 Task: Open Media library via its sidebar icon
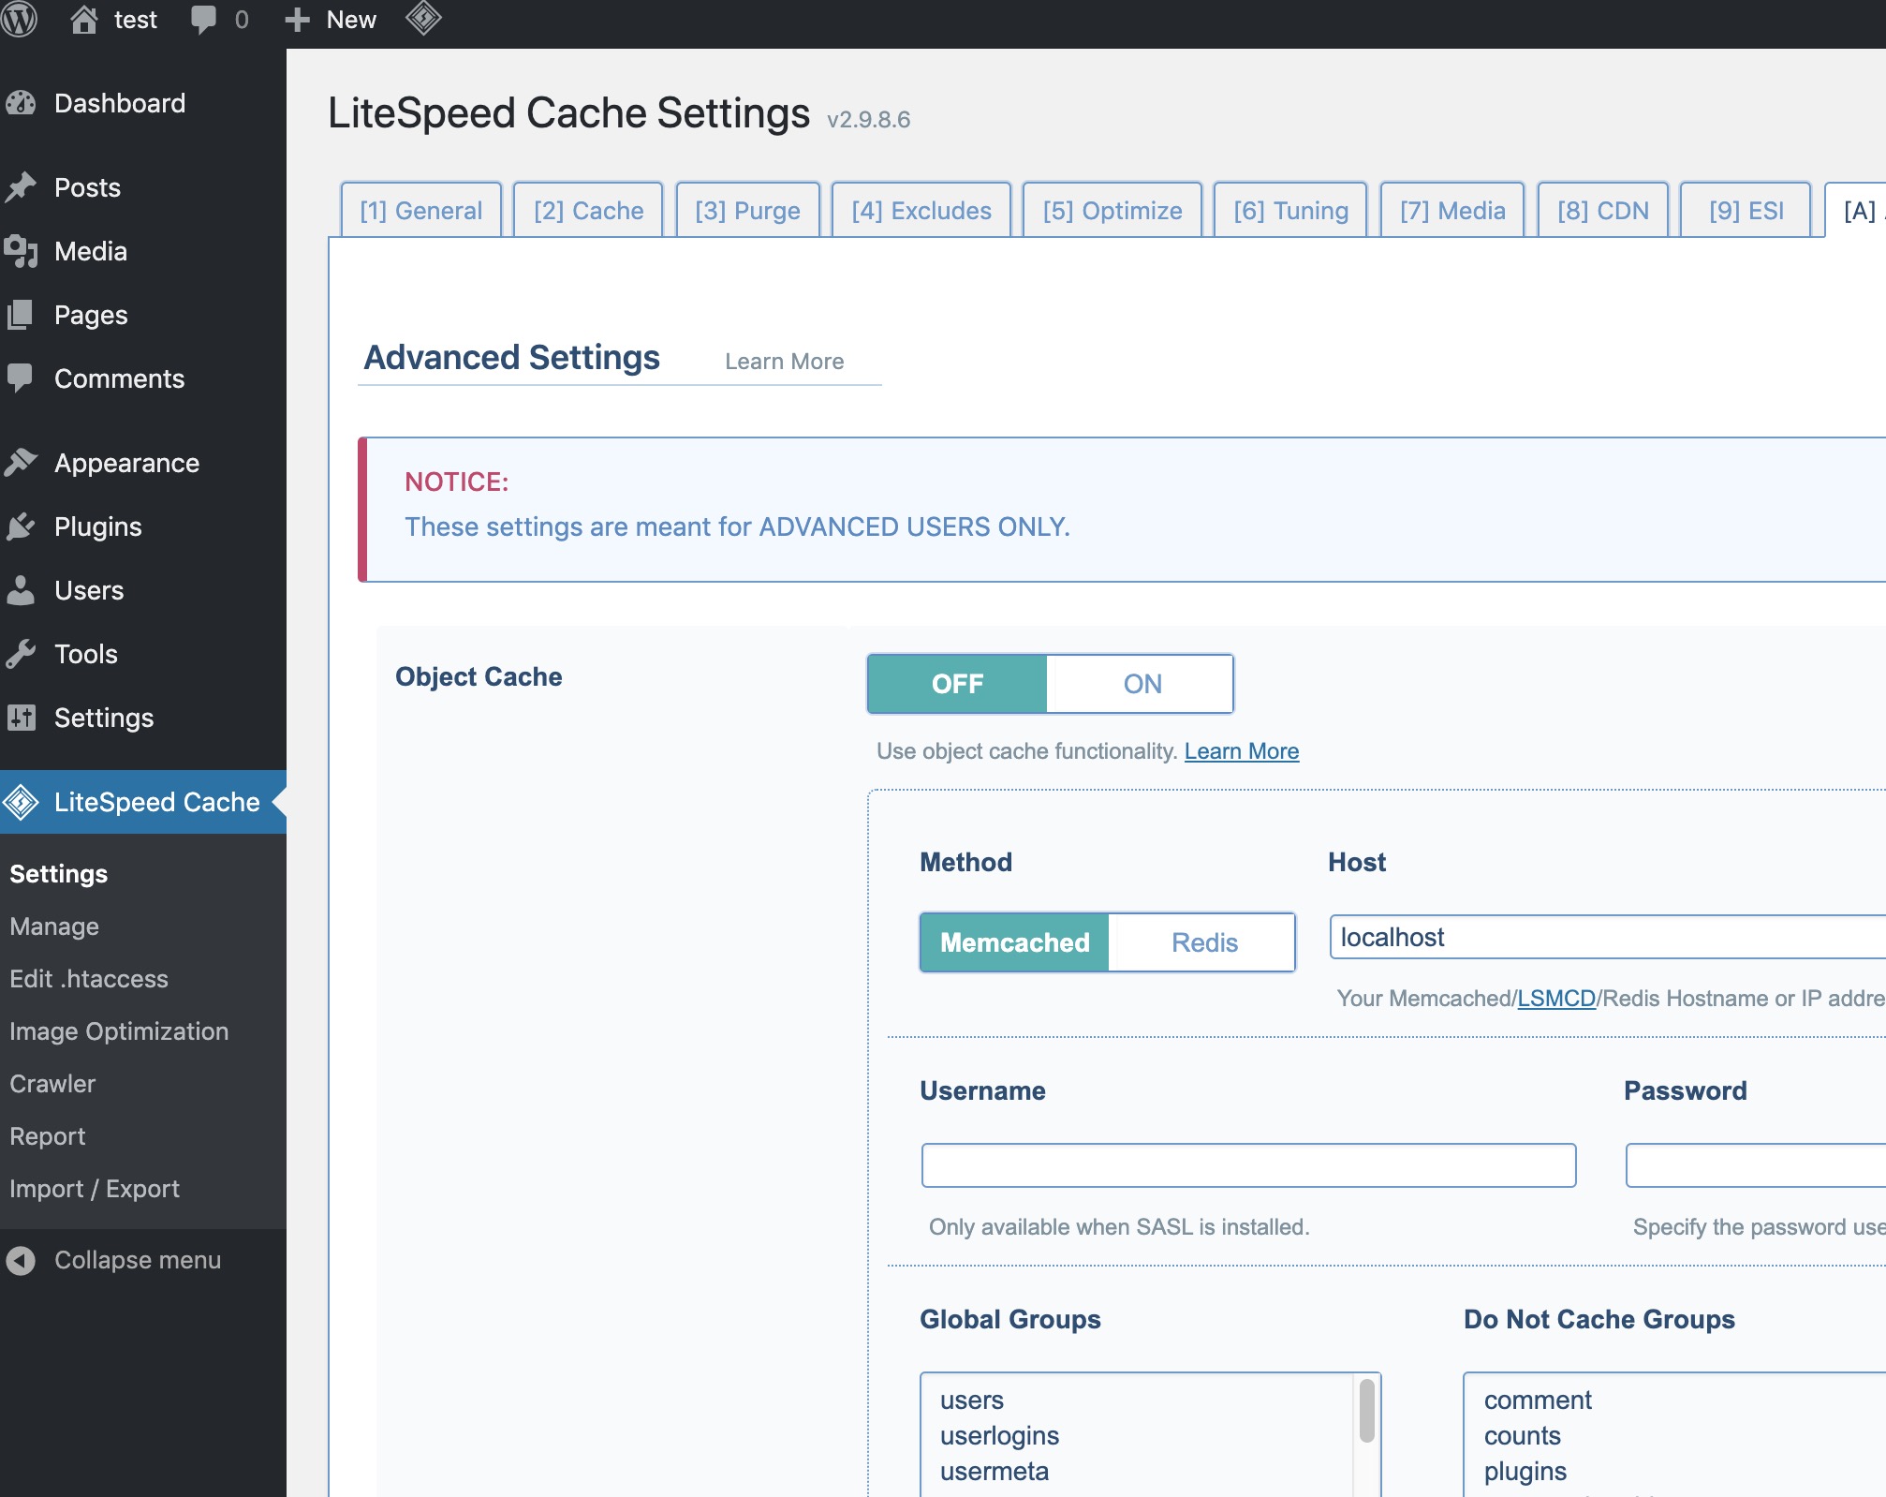click(x=22, y=250)
